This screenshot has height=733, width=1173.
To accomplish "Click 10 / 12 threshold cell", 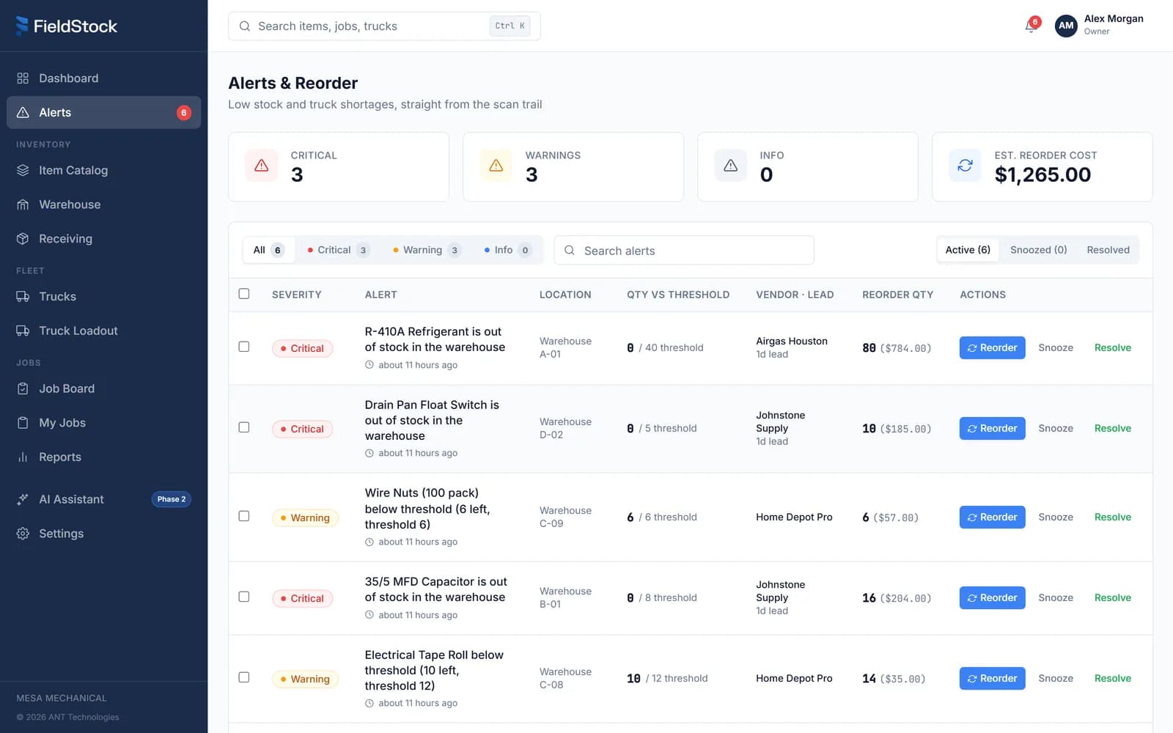I will (667, 678).
